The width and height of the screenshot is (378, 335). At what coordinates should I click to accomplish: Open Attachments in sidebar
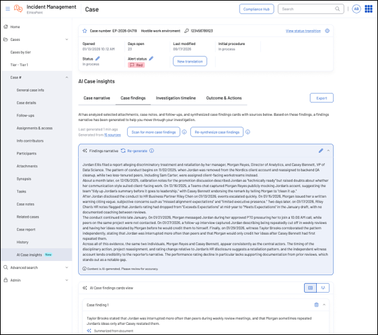click(27, 166)
